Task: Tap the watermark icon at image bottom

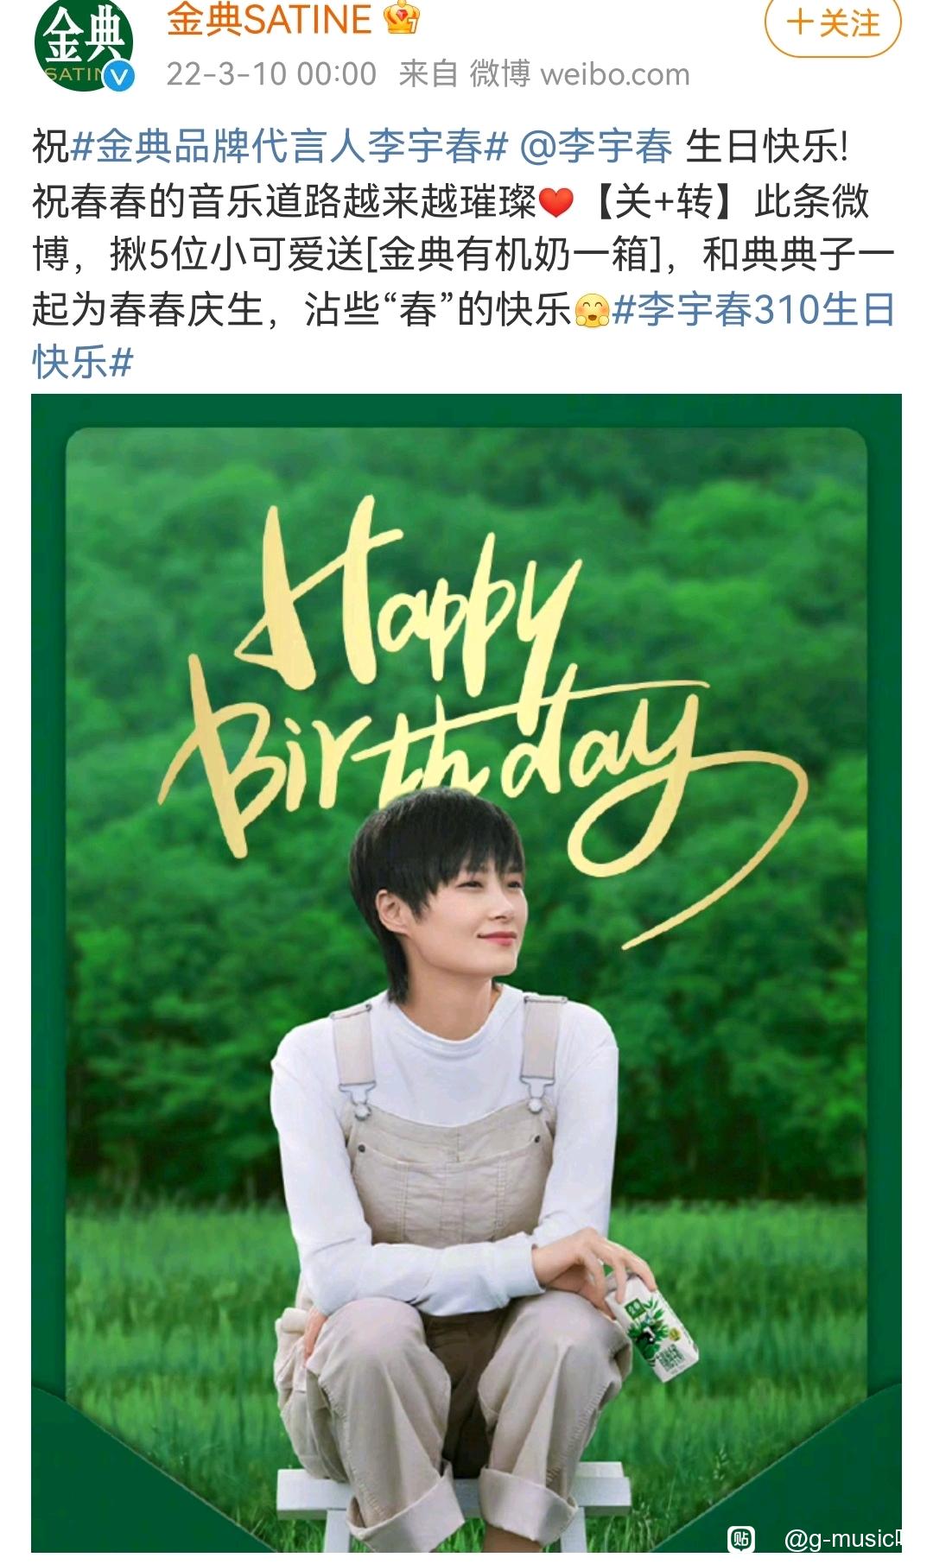Action: click(x=741, y=1537)
